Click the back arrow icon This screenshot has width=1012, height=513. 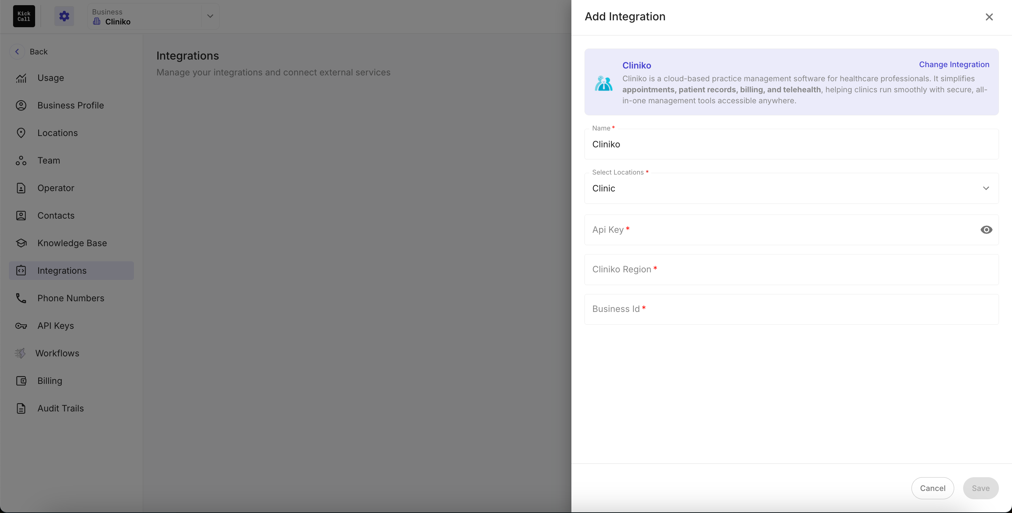tap(17, 51)
